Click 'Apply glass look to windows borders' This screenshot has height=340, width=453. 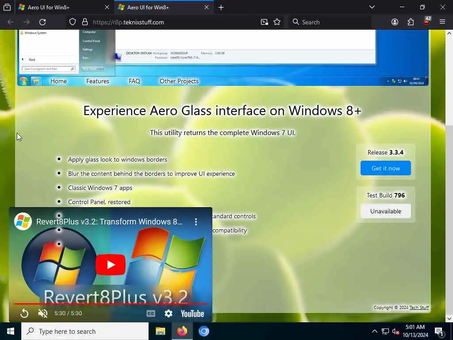(x=118, y=159)
